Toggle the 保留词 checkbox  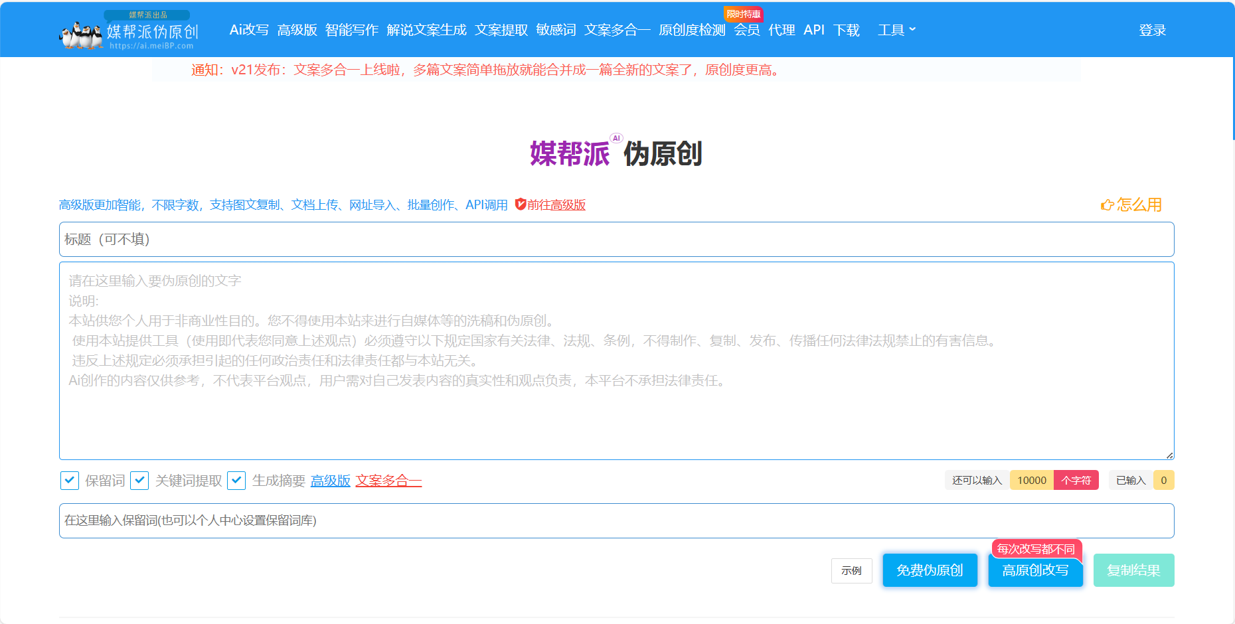point(70,481)
